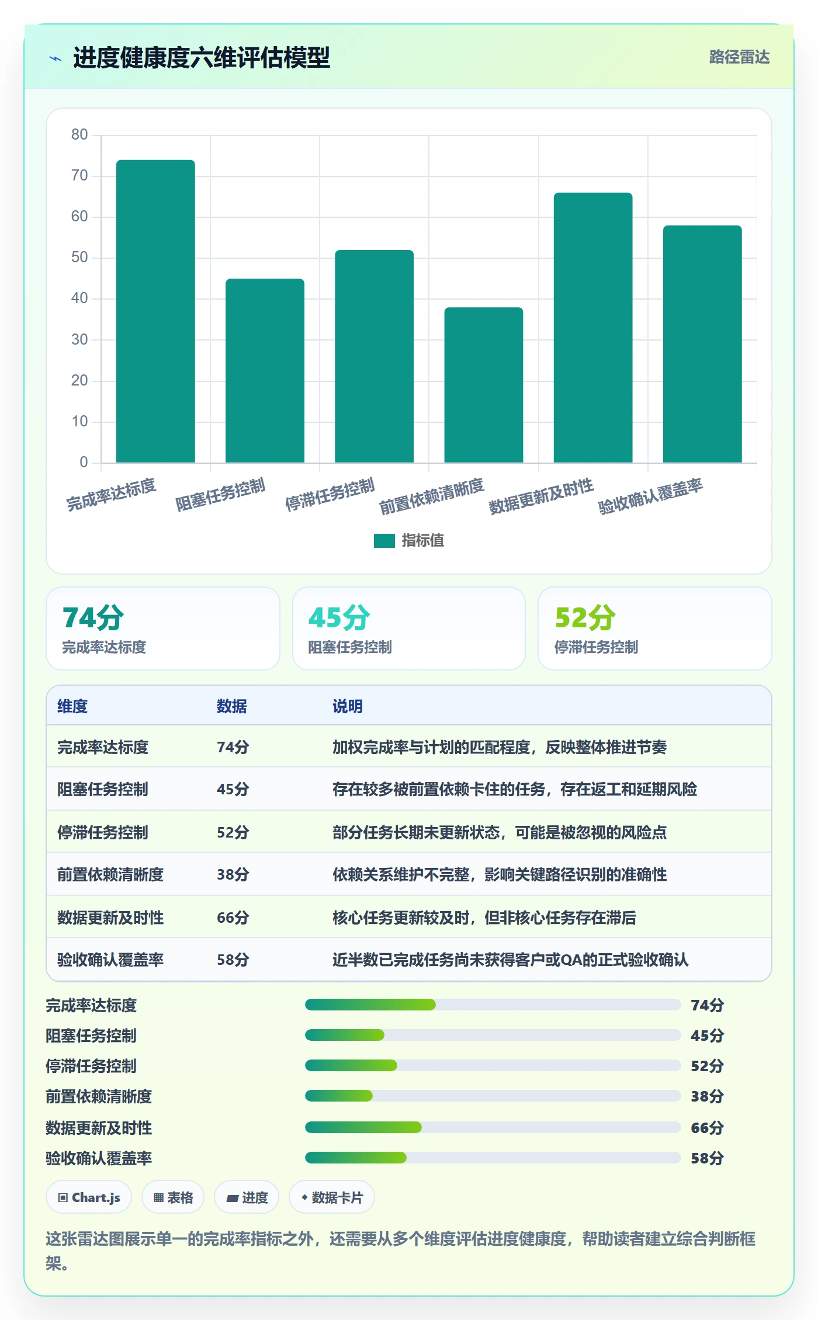Screen dimensions: 818x1320
Task: Click the description text about 雷达图
Action: [401, 1251]
